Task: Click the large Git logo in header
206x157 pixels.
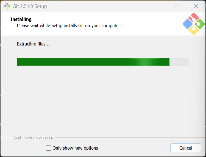Action: click(194, 24)
